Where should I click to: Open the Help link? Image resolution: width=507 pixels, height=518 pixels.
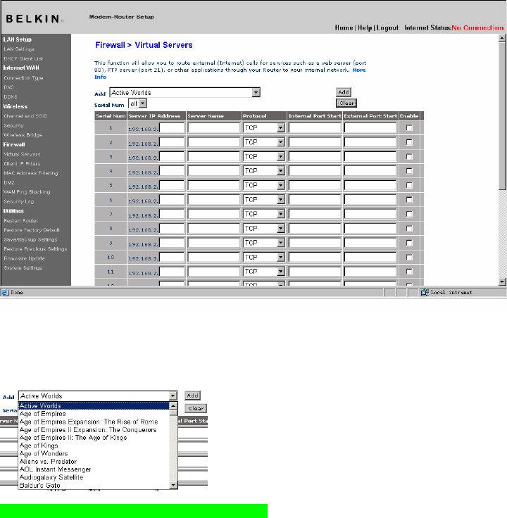tap(365, 27)
